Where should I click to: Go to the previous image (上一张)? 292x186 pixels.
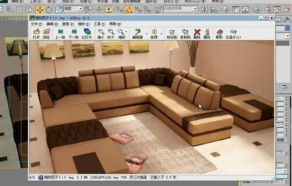(x=60, y=34)
